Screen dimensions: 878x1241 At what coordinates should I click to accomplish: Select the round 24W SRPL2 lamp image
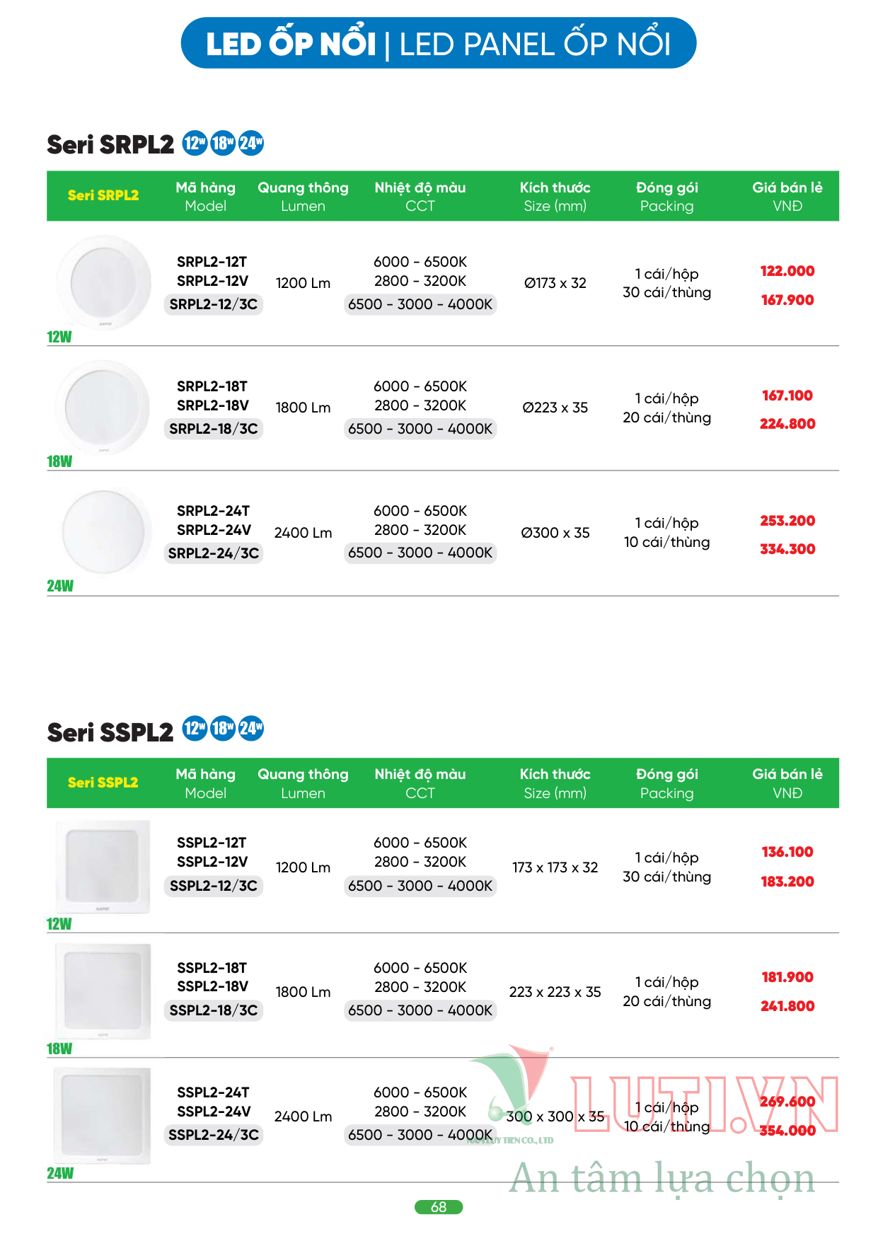pyautogui.click(x=105, y=531)
